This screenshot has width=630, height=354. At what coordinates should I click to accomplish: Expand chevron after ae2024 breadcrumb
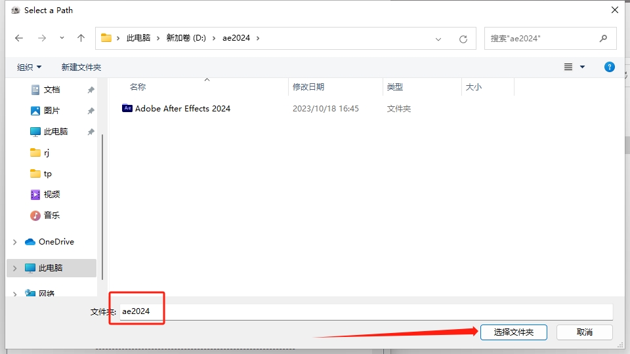[258, 38]
